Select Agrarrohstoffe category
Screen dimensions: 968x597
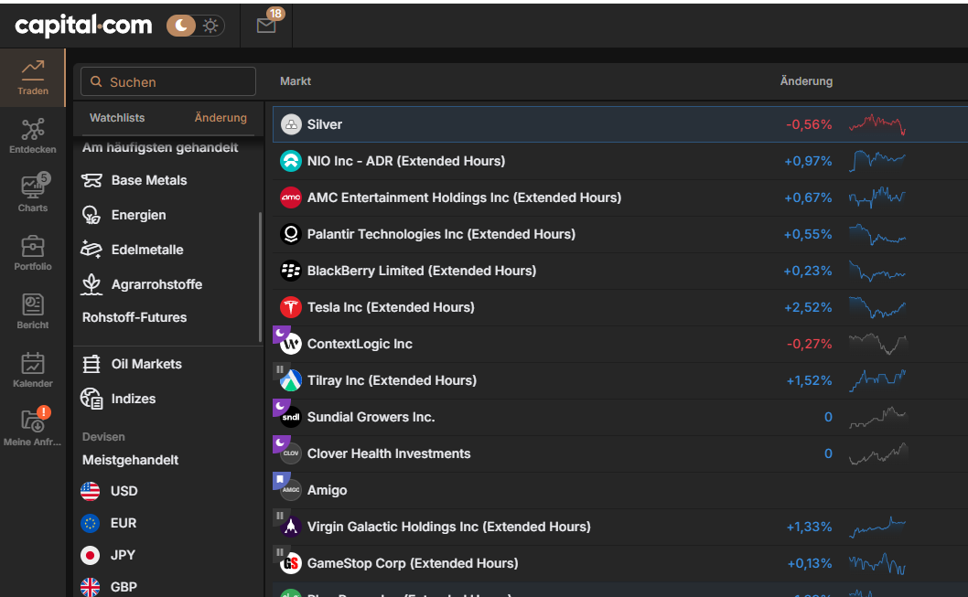click(x=156, y=284)
